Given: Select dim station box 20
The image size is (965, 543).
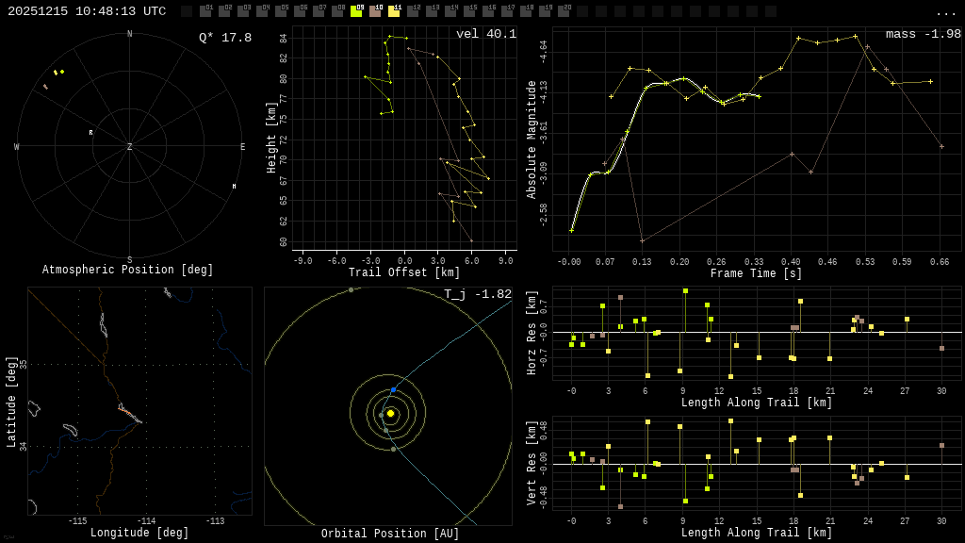Looking at the screenshot, I should click(x=564, y=11).
